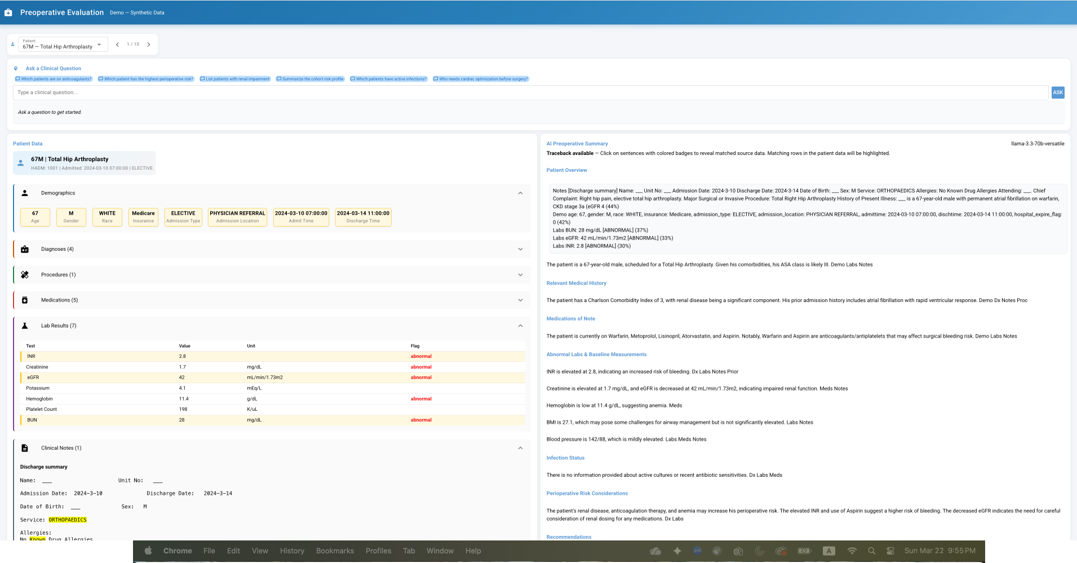Viewport: 1077px width, 563px height.
Task: Click the battery charging icon
Action: 804,551
